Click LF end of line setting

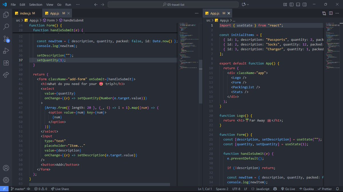click(246, 189)
